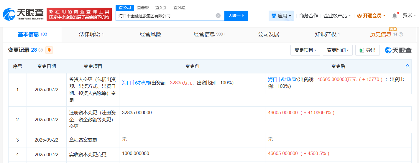Clear the search box with the X icon
The width and height of the screenshot is (419, 163).
pos(218,16)
